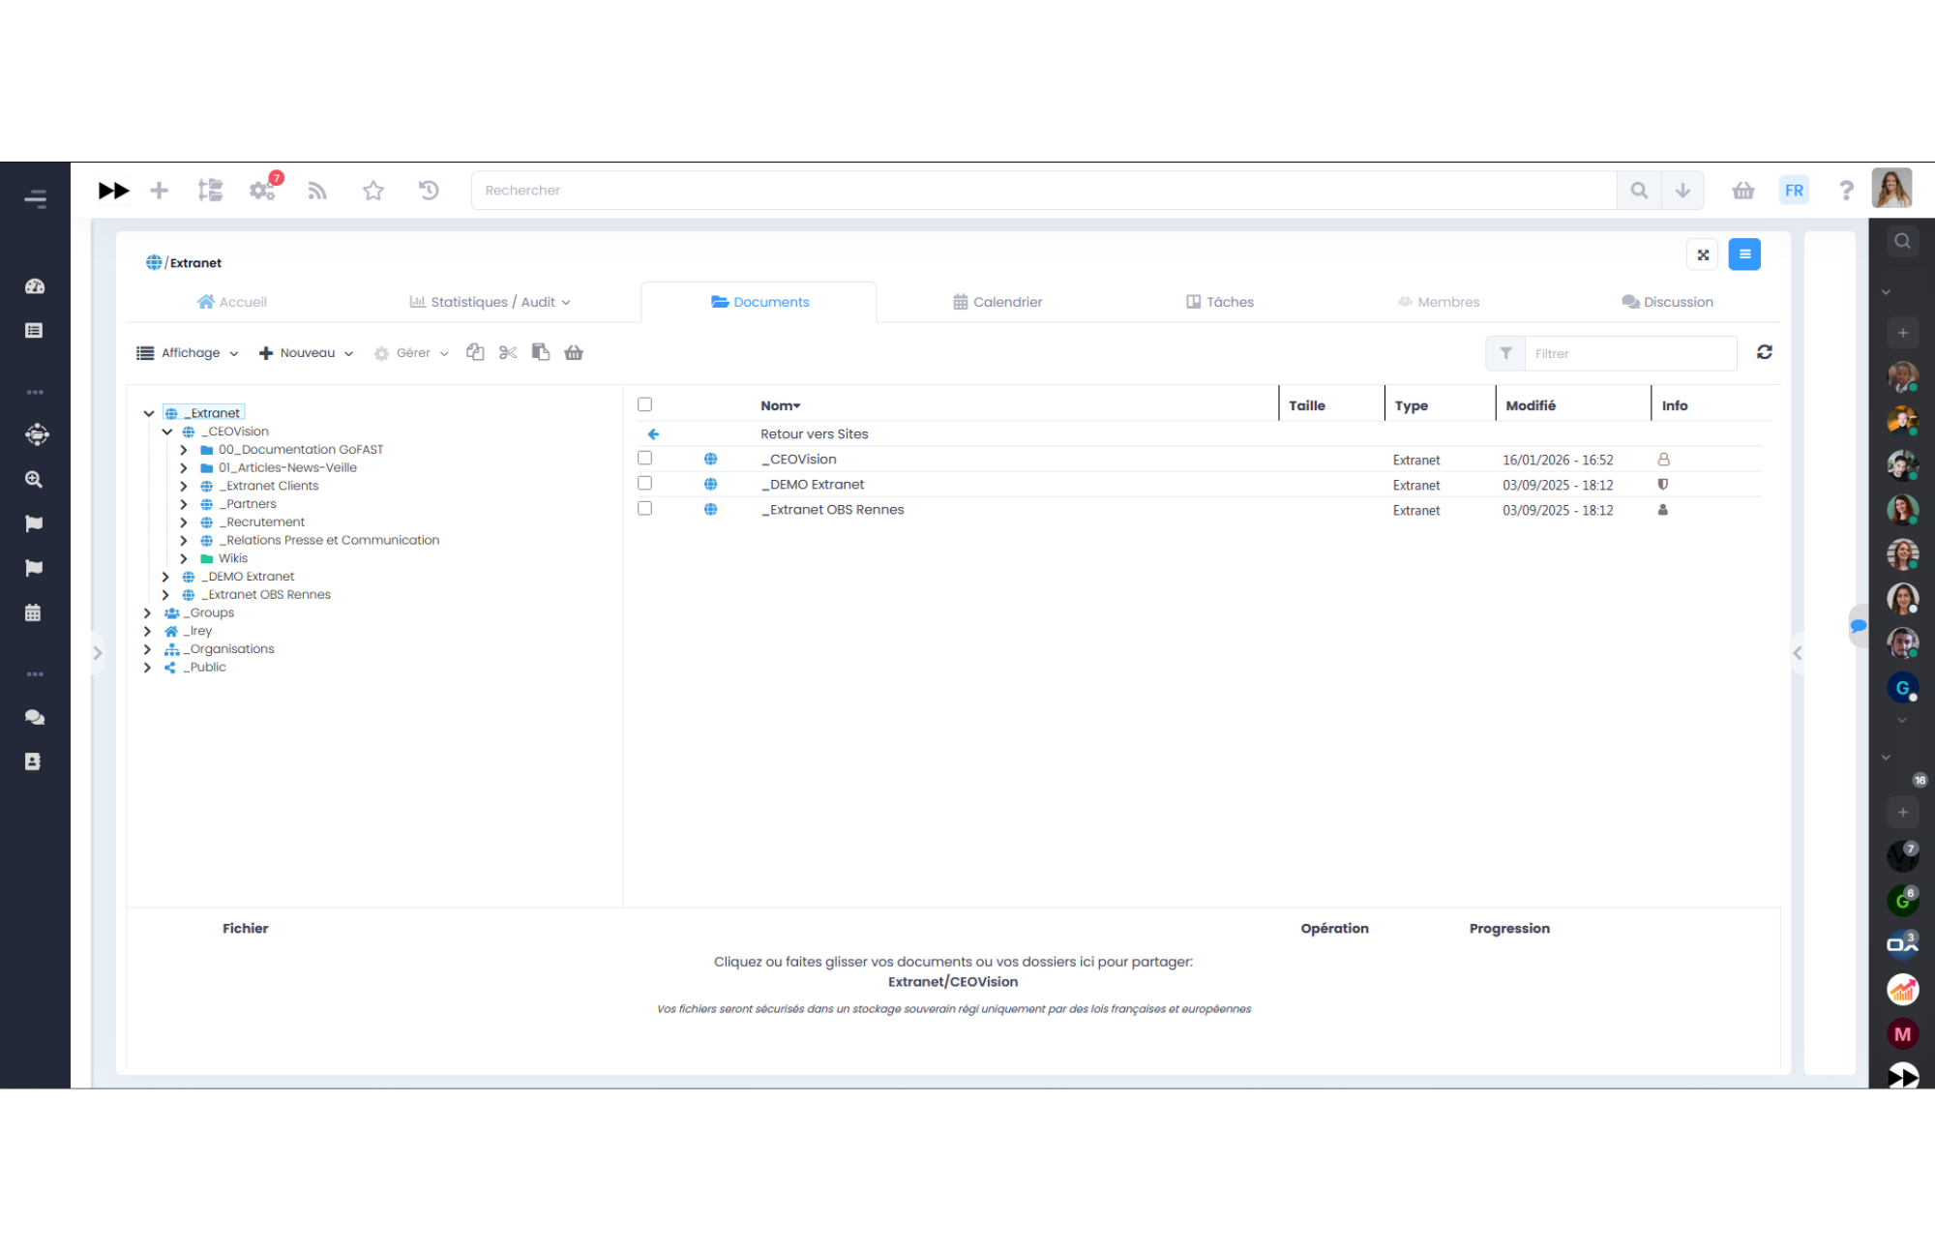The image size is (1935, 1252).
Task: Open settings gears with notification badge
Action: tap(262, 191)
